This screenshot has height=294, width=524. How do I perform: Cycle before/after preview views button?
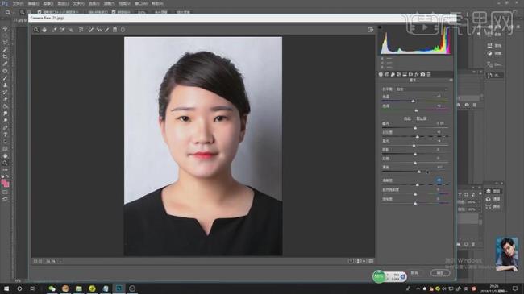[x=351, y=261]
